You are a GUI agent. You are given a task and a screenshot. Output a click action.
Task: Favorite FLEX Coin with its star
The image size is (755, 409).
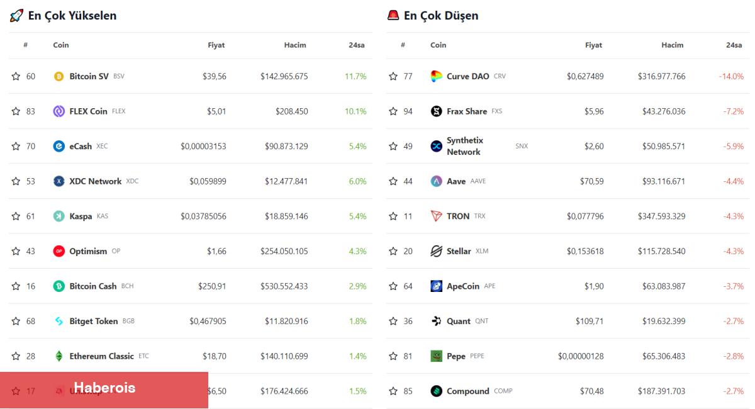[x=16, y=111]
